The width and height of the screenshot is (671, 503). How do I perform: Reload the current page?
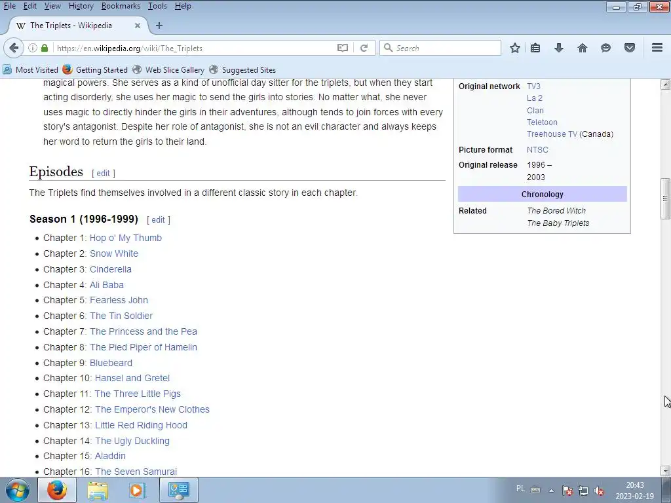tap(364, 48)
